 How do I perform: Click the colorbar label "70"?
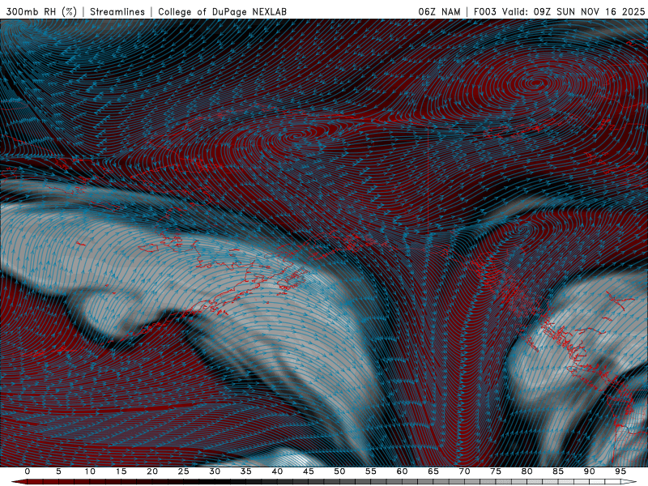pos(464,471)
